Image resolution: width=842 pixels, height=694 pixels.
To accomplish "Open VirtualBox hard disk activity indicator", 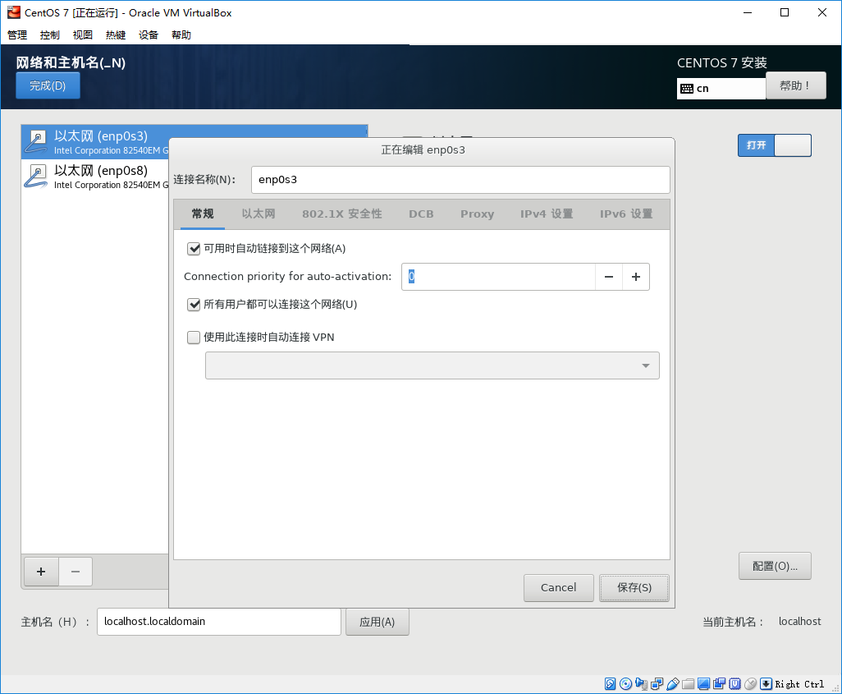I will tap(610, 684).
